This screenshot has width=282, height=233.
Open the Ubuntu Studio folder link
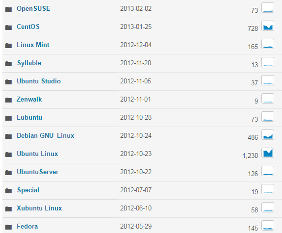pyautogui.click(x=39, y=81)
